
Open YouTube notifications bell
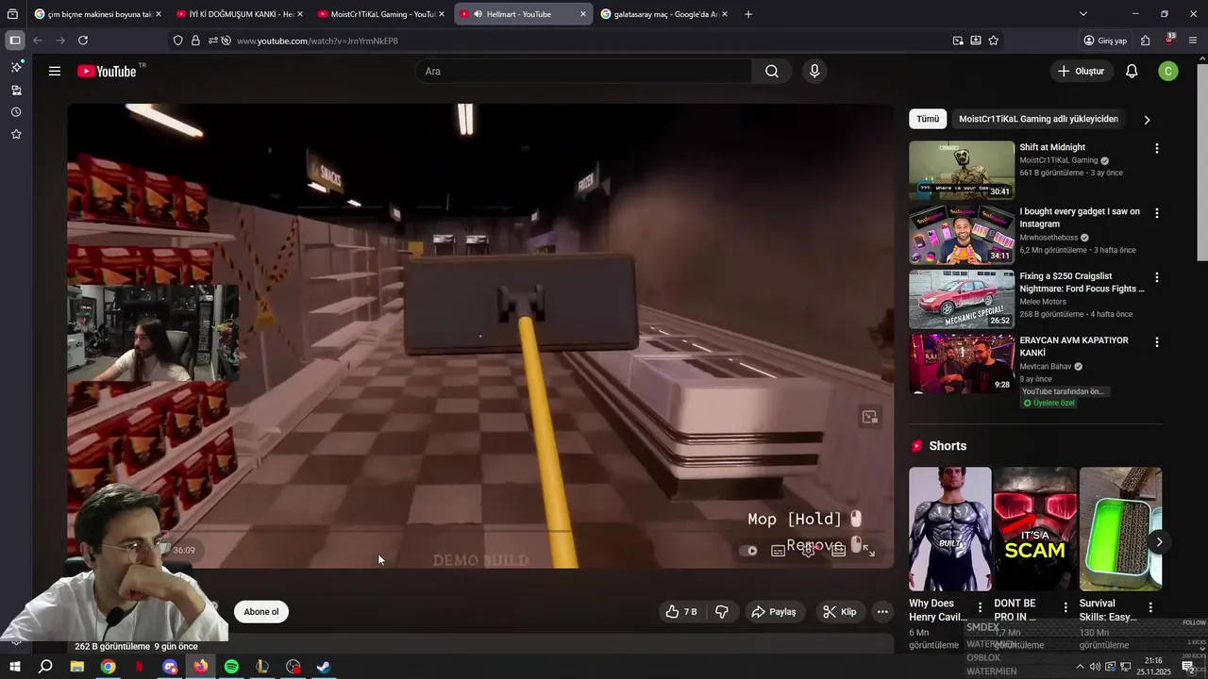tap(1132, 71)
